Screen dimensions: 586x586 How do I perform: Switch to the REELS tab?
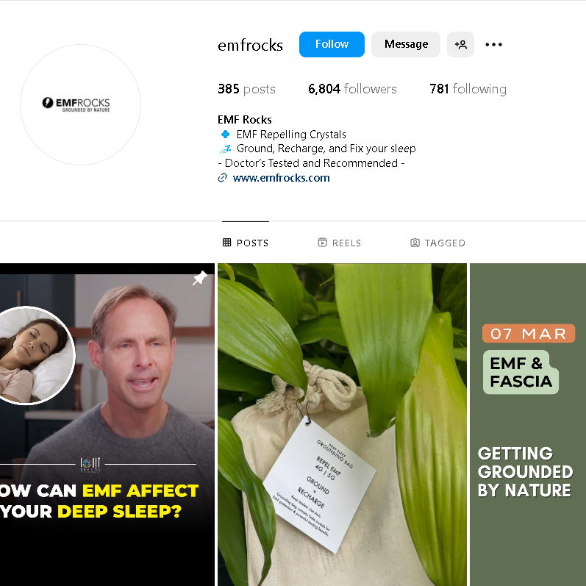[340, 243]
